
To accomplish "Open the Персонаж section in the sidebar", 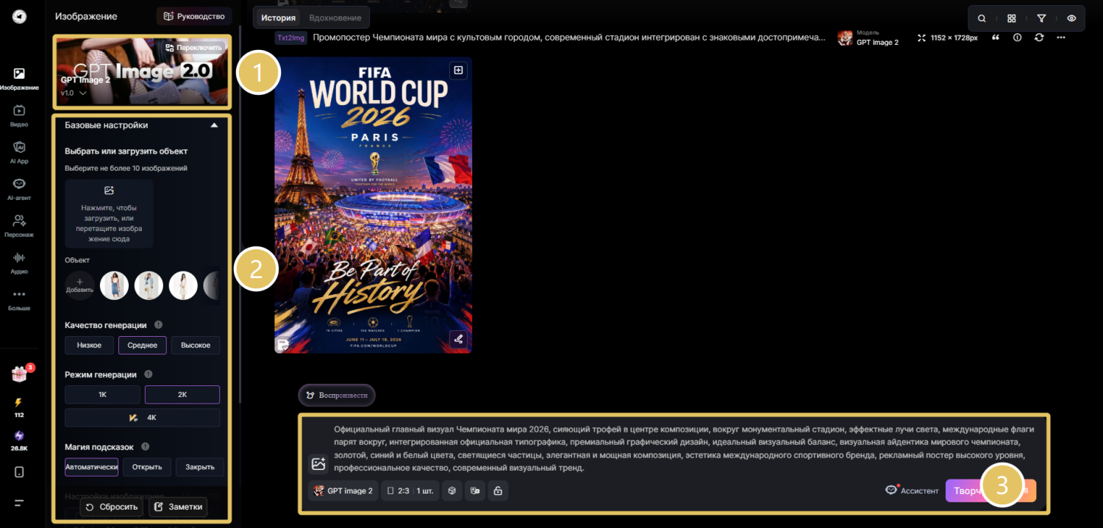I will pyautogui.click(x=19, y=226).
